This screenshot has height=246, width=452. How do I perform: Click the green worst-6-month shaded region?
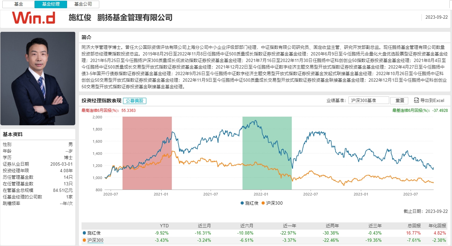[267, 153]
